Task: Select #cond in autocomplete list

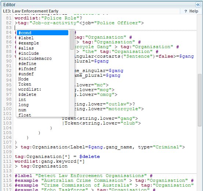Action: click(43, 33)
